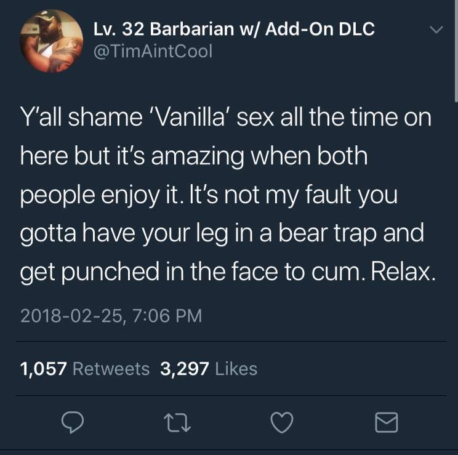458x455 pixels.
Task: Click 'Y'all shame' at start of tweet
Action: tap(81, 117)
